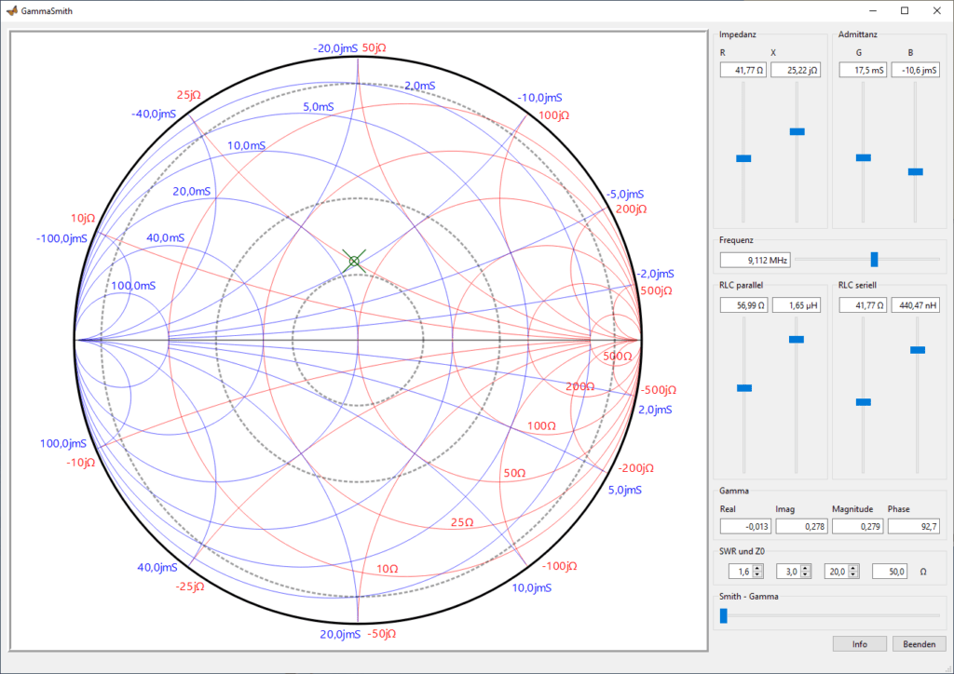Click the red 100Ω resistance label
The width and height of the screenshot is (954, 674).
tap(541, 426)
